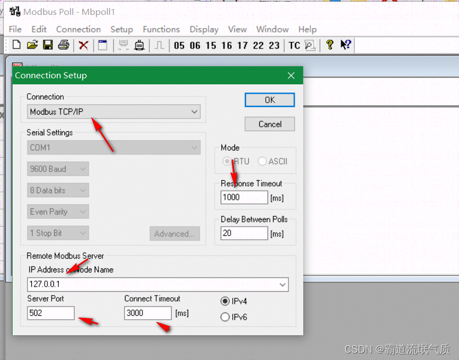Select the IPv4 radio button
459x360 pixels.
[225, 302]
